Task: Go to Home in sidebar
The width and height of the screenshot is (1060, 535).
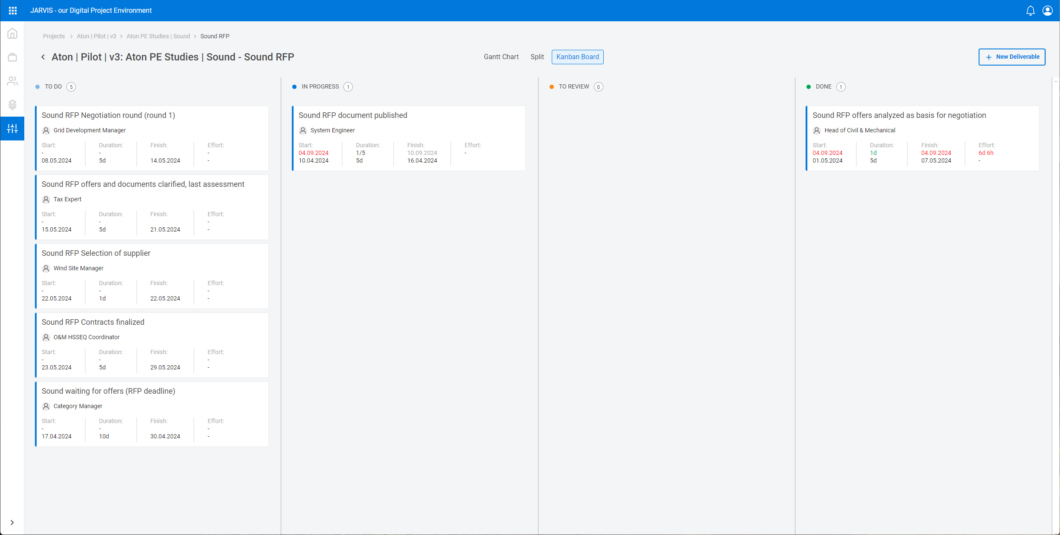Action: click(x=12, y=33)
